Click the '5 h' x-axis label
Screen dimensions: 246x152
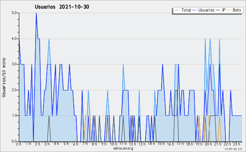tap(66, 144)
